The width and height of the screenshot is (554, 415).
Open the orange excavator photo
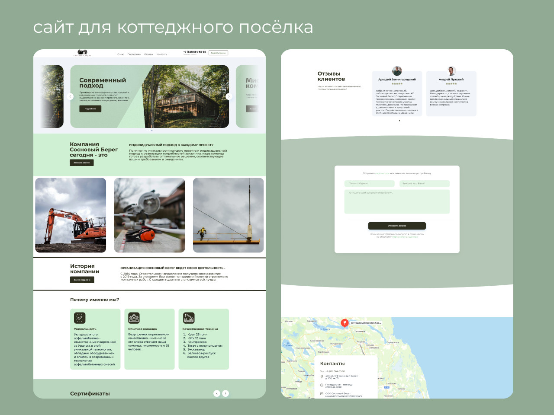tap(71, 215)
